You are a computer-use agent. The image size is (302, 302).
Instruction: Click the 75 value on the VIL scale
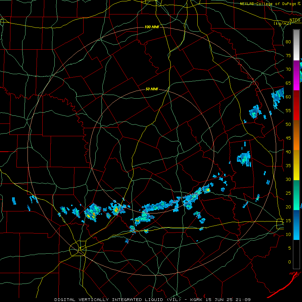[x=288, y=56]
